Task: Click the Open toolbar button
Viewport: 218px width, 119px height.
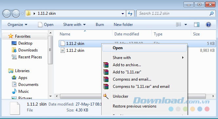Action: pyautogui.click(x=46, y=25)
